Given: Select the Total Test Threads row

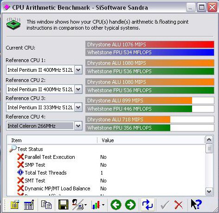Looking at the screenshot, I should tap(45, 173).
